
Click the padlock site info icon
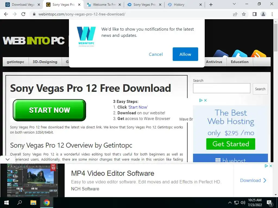pyautogui.click(x=34, y=14)
